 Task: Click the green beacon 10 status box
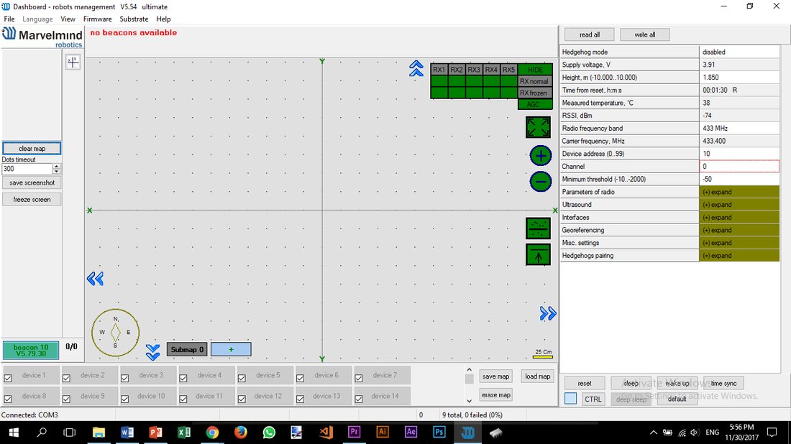click(31, 351)
